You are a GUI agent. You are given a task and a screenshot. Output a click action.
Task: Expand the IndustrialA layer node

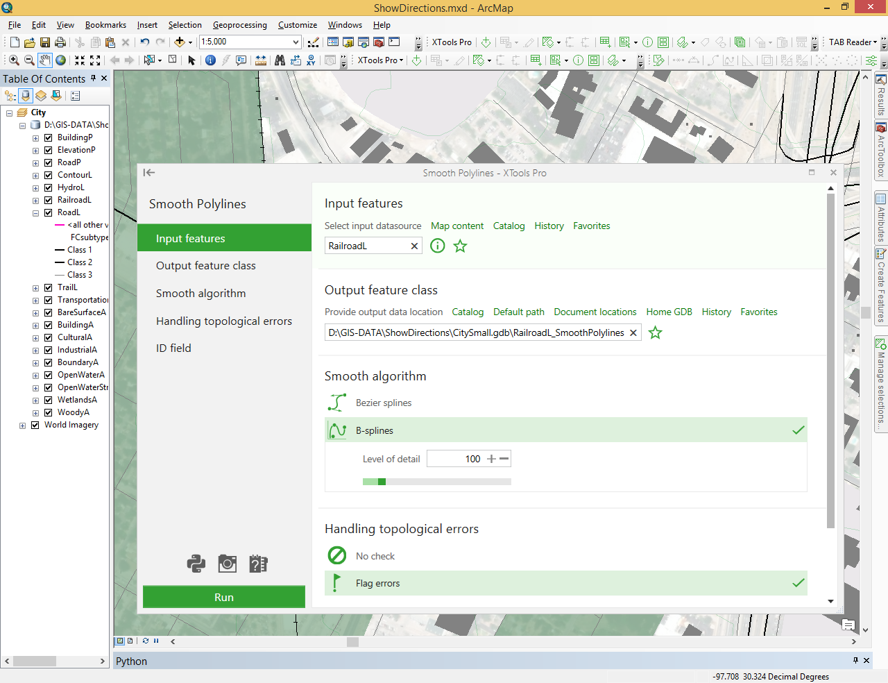[x=35, y=351]
